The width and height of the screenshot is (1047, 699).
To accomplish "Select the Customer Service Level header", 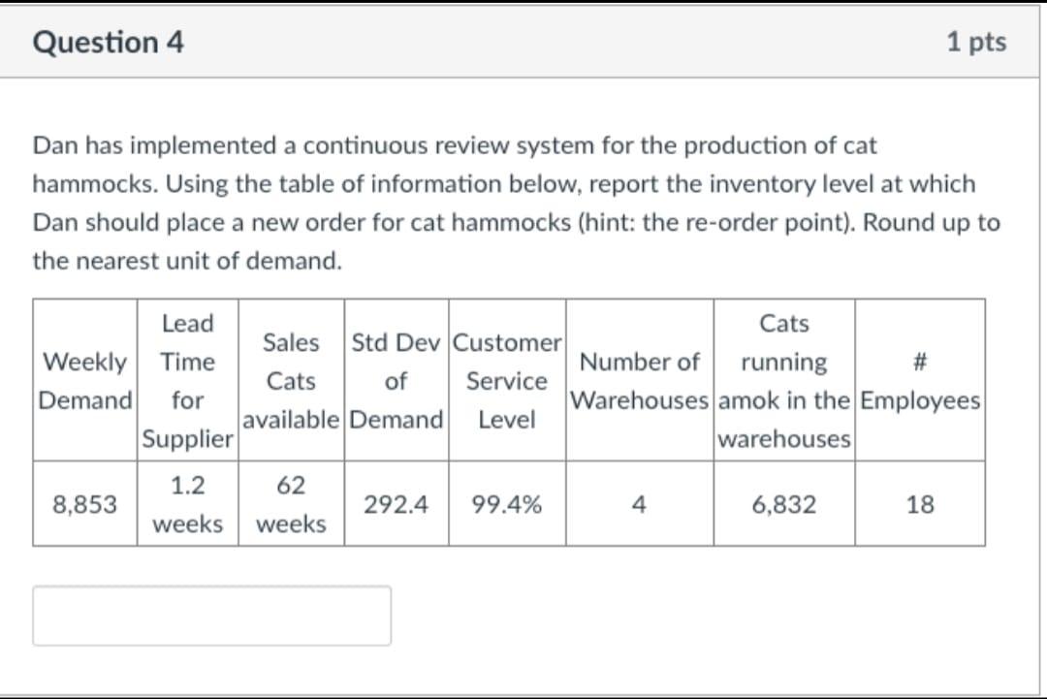I will 506,380.
